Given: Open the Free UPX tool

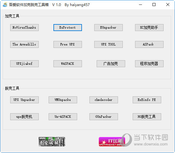Looking at the screenshot, I should tap(68, 44).
